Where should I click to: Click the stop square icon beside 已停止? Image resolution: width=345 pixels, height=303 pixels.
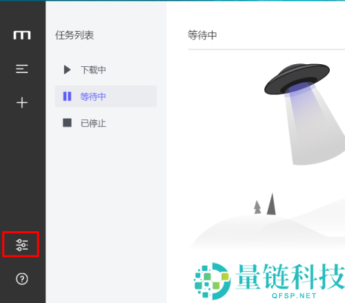pos(67,123)
